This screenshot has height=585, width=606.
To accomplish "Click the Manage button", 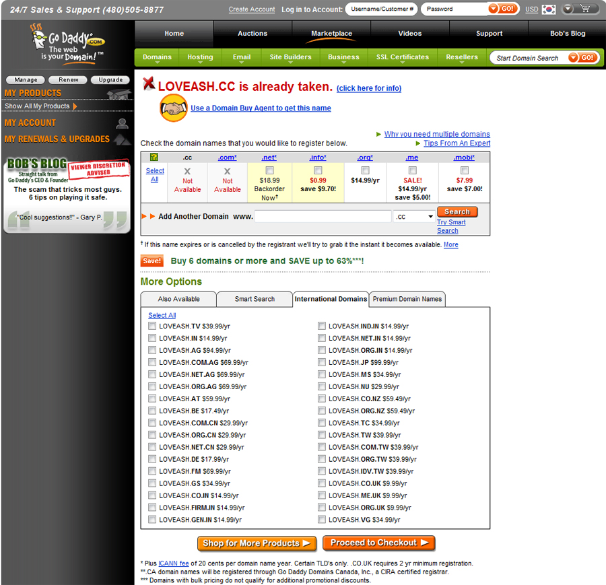I will click(26, 80).
